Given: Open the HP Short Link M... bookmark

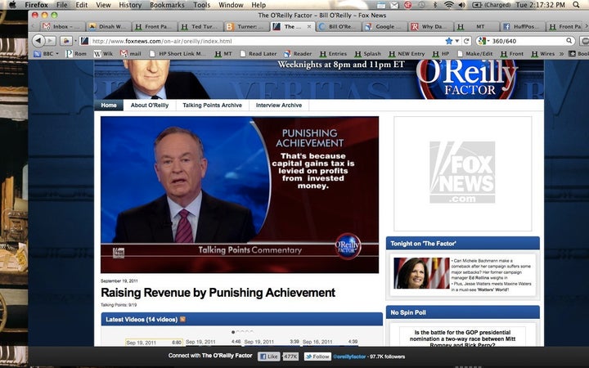Looking at the screenshot, I should 178,54.
